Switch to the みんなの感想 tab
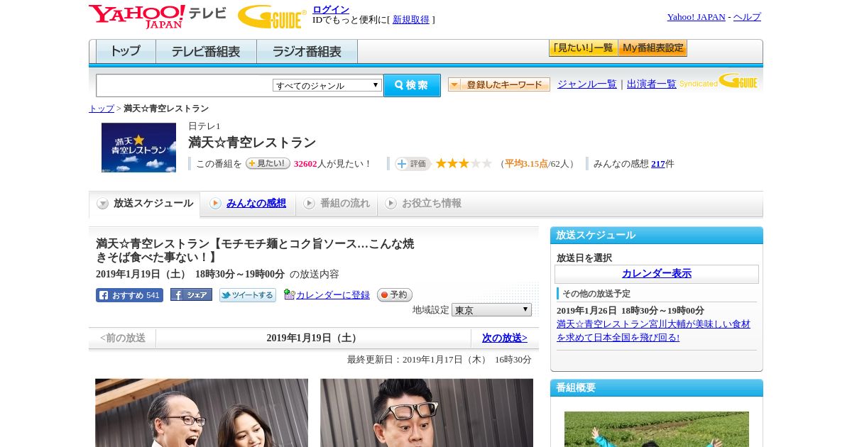 (248, 204)
